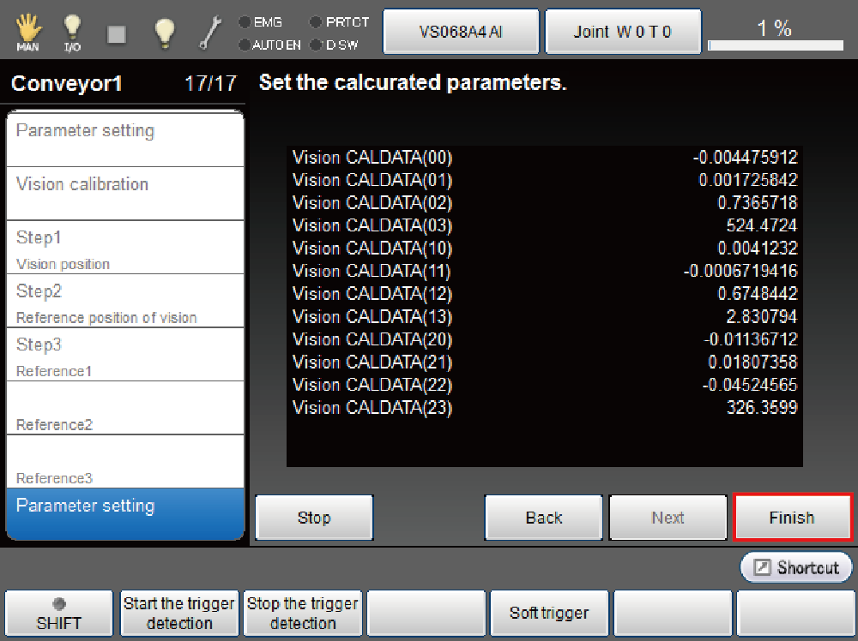The image size is (858, 641).
Task: Click the AUTO EN indicator light
Action: [x=245, y=45]
